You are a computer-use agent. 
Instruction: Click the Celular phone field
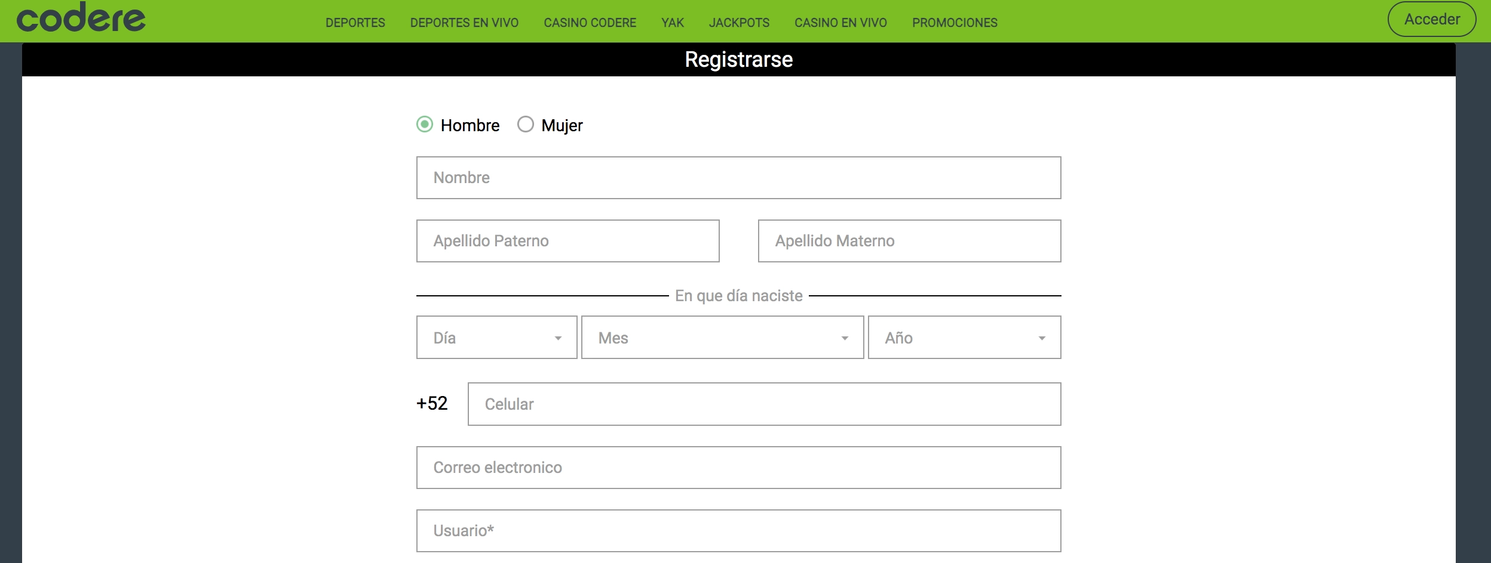[x=764, y=404]
